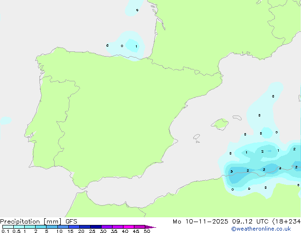Select the 5–10 mm legend color swatch
301x233 pixels.
[x=52, y=227]
